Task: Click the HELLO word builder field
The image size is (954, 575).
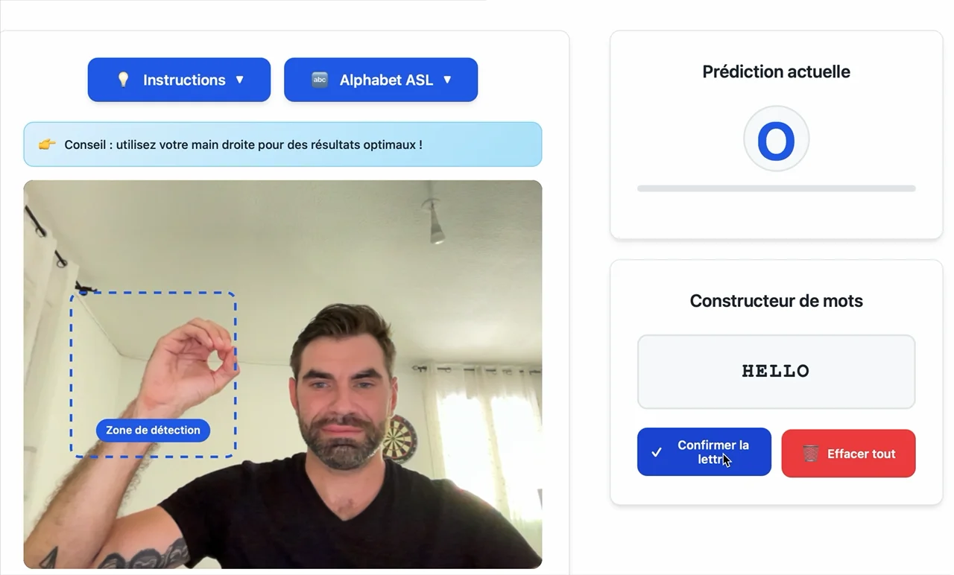Action: 776,372
